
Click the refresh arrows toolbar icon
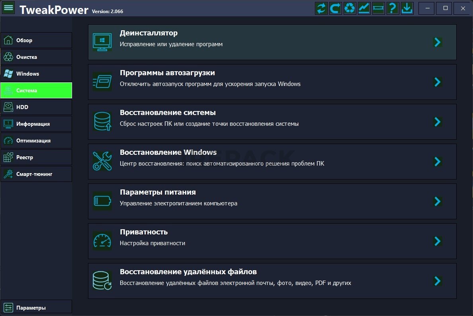coord(321,8)
